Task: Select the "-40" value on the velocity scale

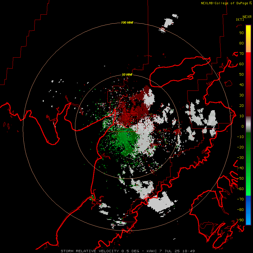Action: pos(240,168)
